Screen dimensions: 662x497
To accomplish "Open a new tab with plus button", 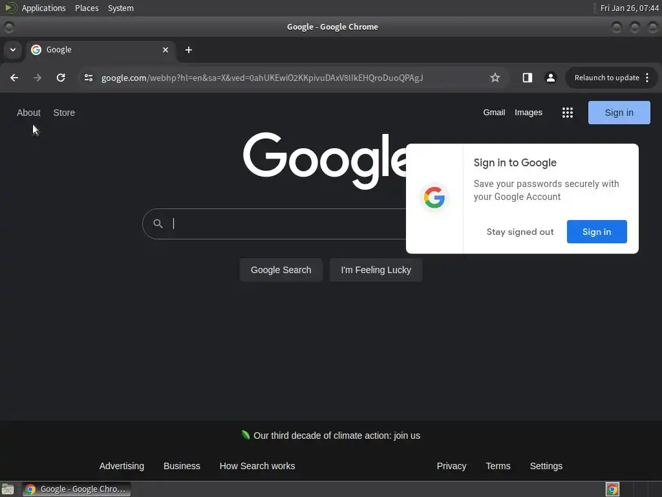I will coord(189,50).
